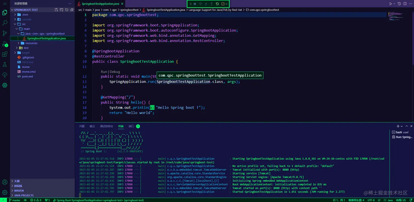Open the Testing flask view
Screen dimensions: 414x202
(5, 65)
